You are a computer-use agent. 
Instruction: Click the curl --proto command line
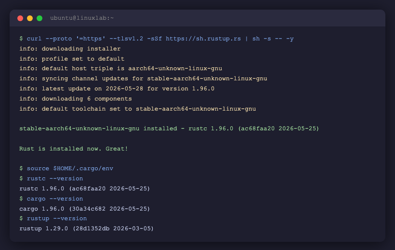coord(157,39)
